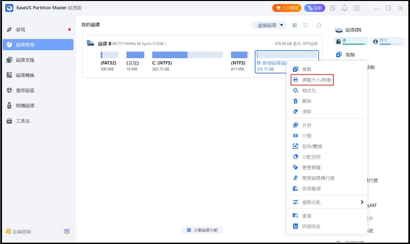The image size is (410, 244).
Task: Expand the 進階功能 submenu arrow
Action: [362, 202]
